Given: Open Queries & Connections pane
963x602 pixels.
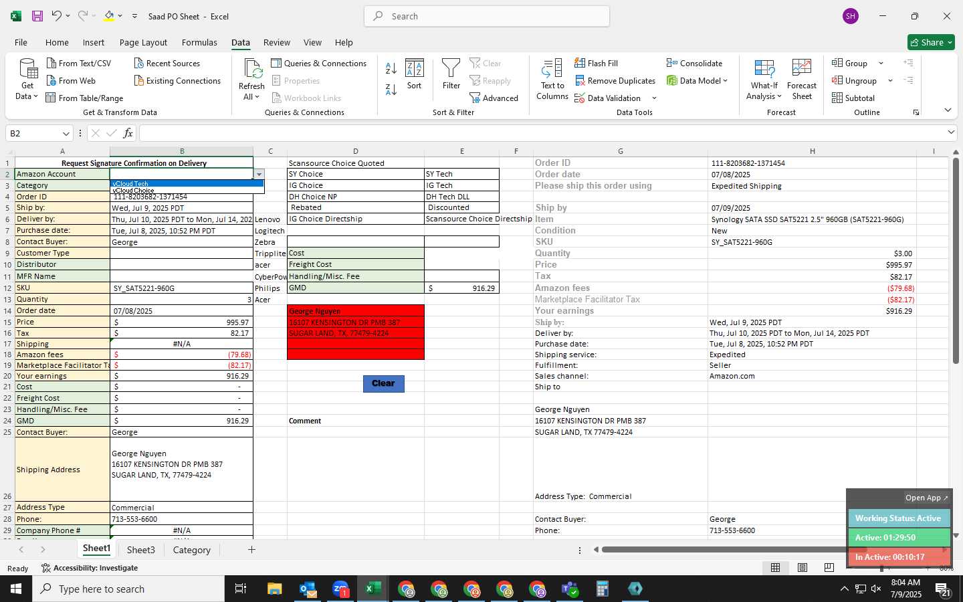Looking at the screenshot, I should pos(319,63).
